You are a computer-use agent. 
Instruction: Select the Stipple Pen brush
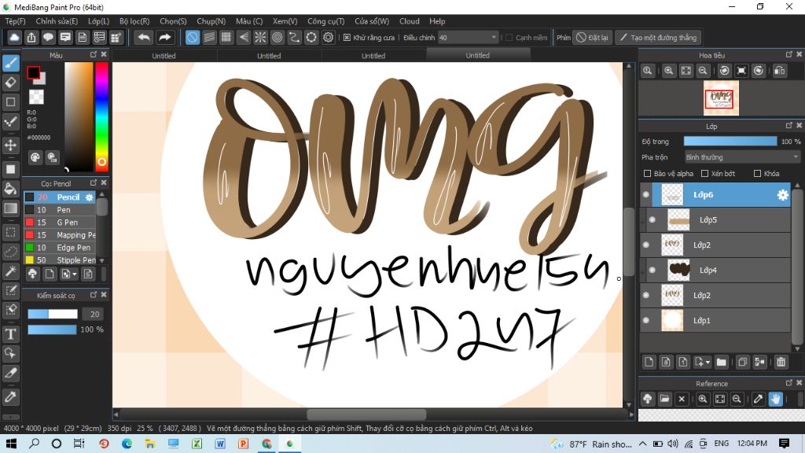61,260
